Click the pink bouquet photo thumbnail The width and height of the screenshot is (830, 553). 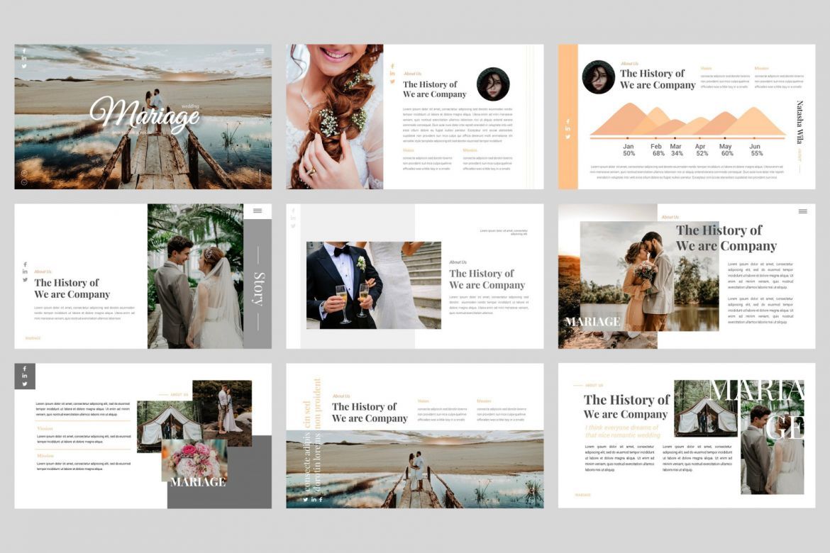[x=193, y=461]
